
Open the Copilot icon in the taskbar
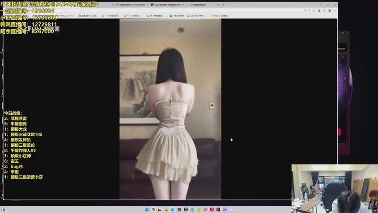click(x=153, y=210)
